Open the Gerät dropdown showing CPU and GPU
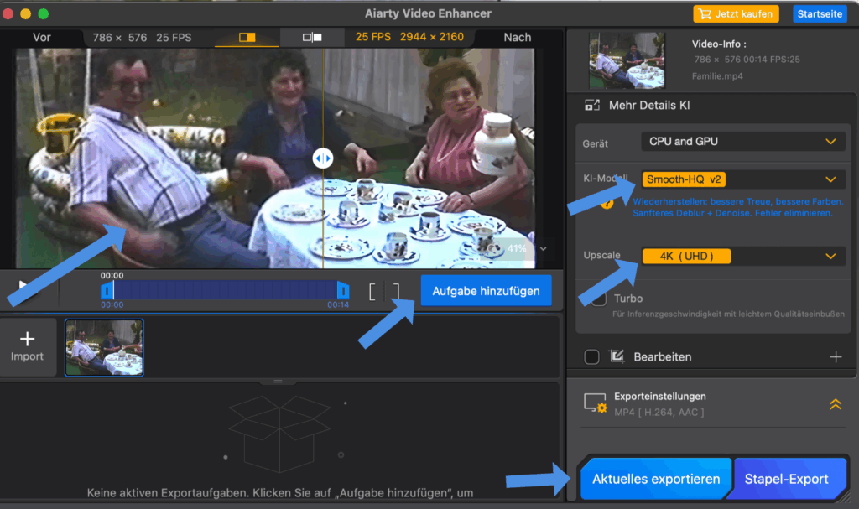 [x=742, y=142]
